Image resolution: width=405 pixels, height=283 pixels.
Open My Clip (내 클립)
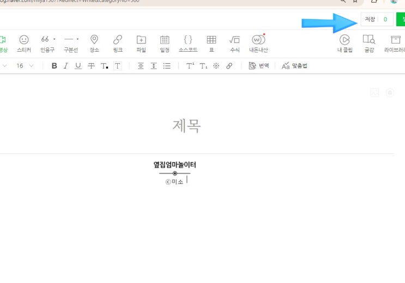344,44
